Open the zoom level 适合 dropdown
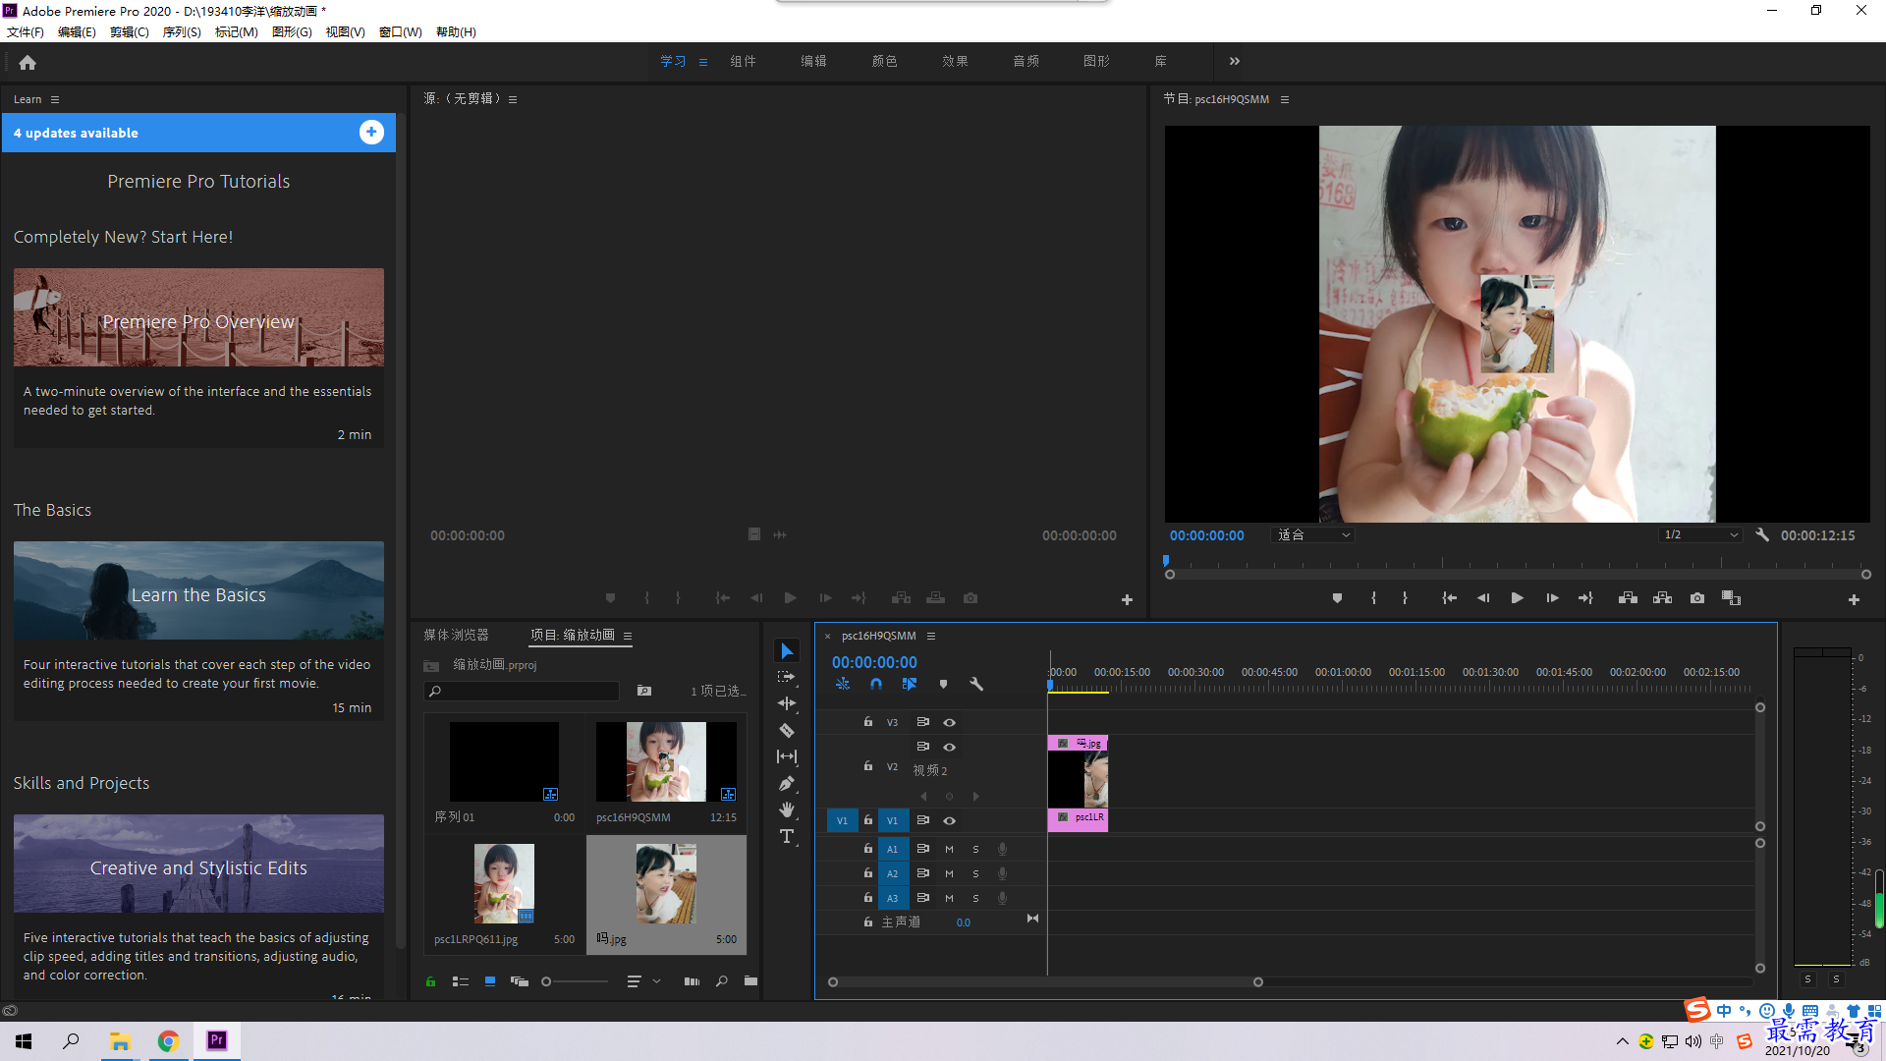1886x1061 pixels. point(1312,535)
